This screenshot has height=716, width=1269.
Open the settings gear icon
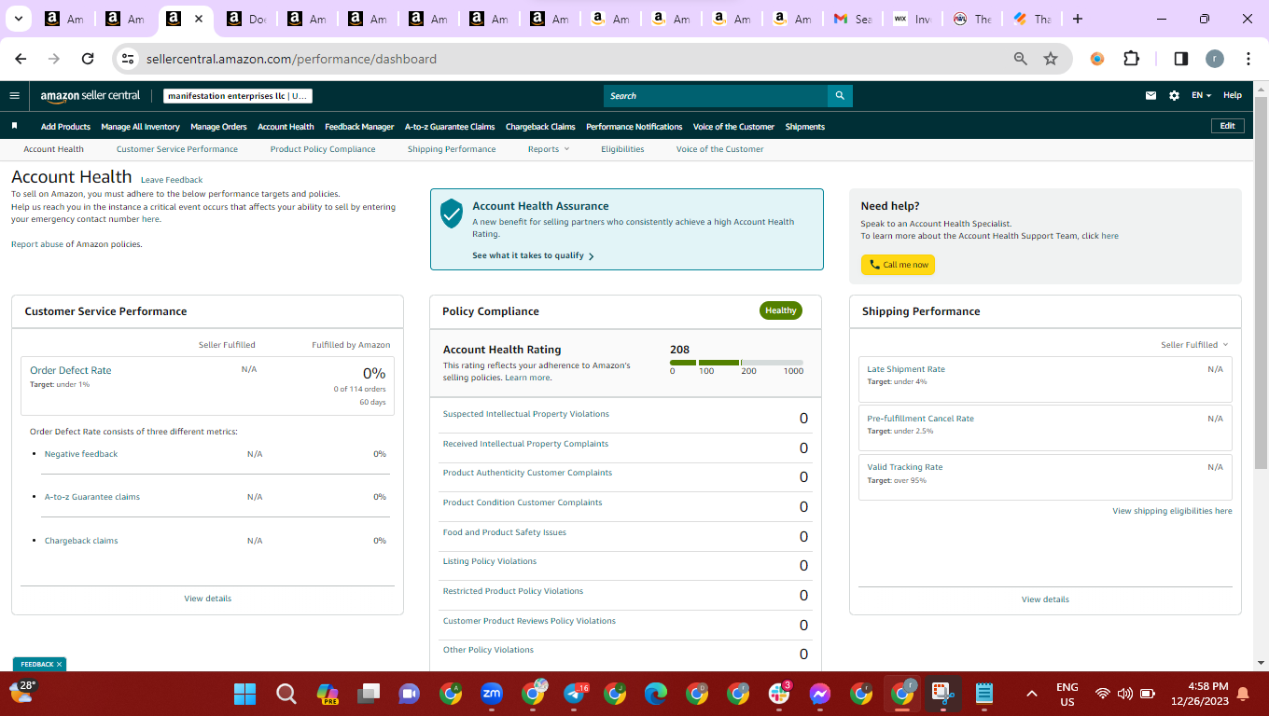click(x=1174, y=95)
